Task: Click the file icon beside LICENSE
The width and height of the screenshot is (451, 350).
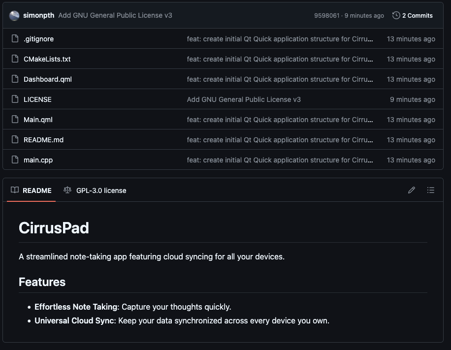Action: click(15, 99)
